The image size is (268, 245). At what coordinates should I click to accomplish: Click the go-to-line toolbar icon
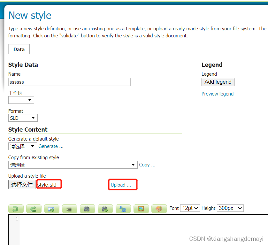point(52,209)
